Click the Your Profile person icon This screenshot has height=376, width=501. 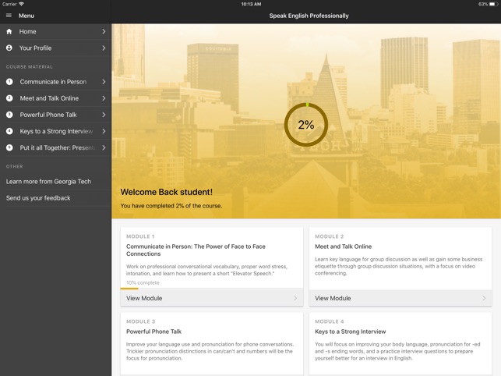coord(9,48)
